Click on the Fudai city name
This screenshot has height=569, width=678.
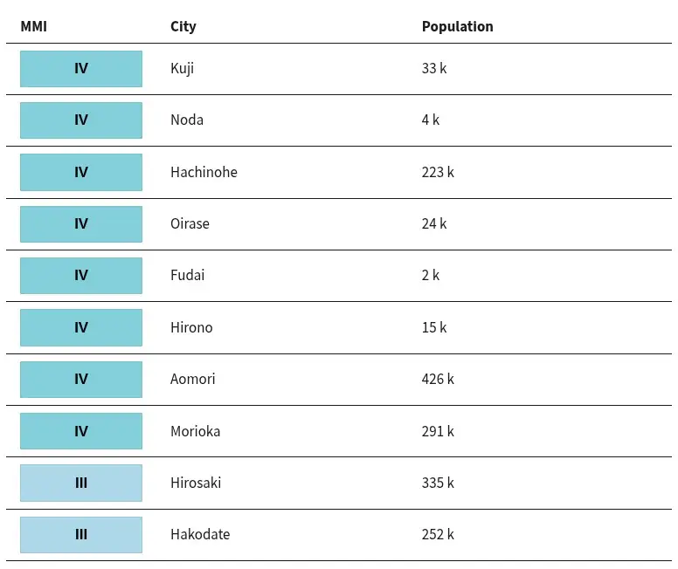pyautogui.click(x=187, y=275)
